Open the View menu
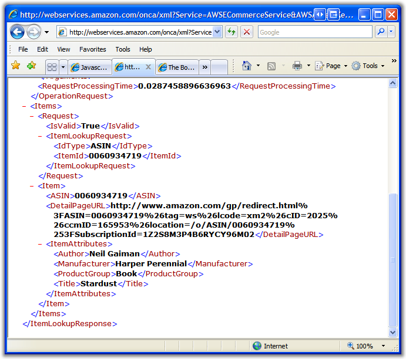Screen dimensions: 406x359 click(x=63, y=49)
